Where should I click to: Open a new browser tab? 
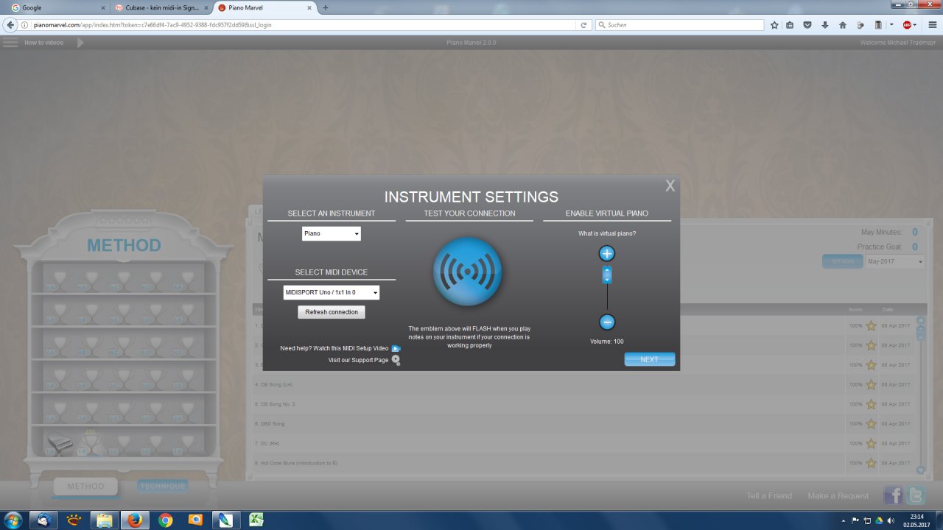point(326,7)
